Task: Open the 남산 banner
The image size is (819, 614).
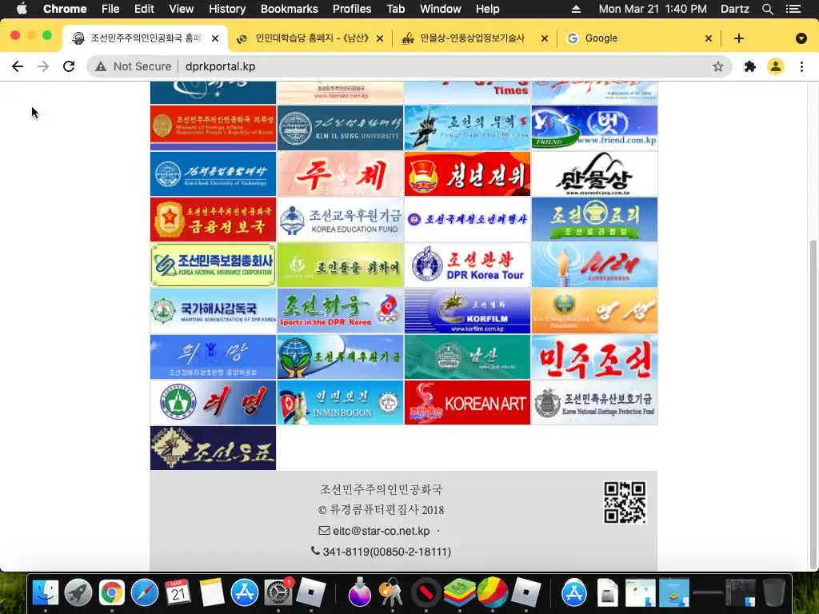Action: 467,357
